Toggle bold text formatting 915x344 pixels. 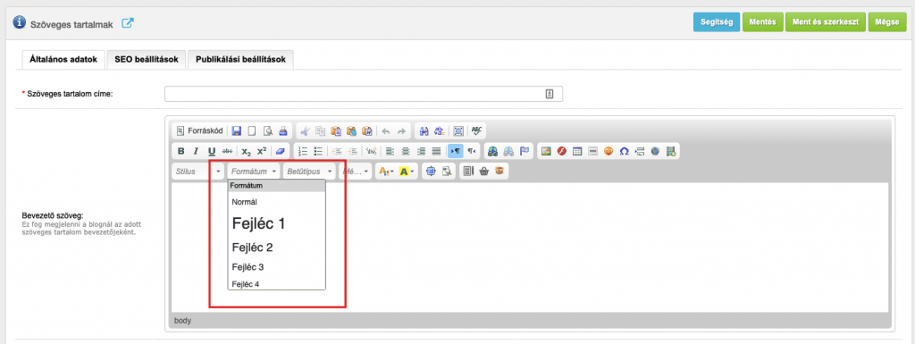[x=180, y=151]
